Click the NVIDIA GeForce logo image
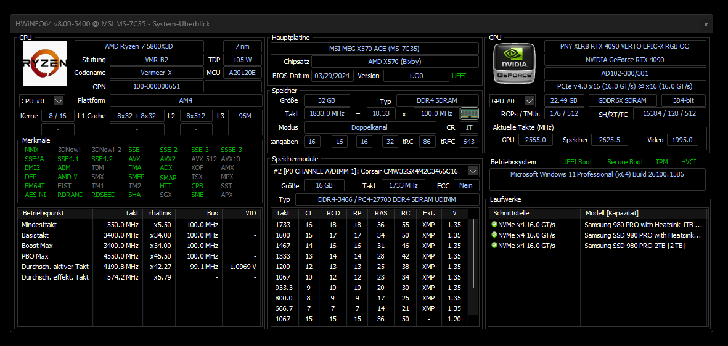Viewport: 728px width, 346px height. (514, 63)
